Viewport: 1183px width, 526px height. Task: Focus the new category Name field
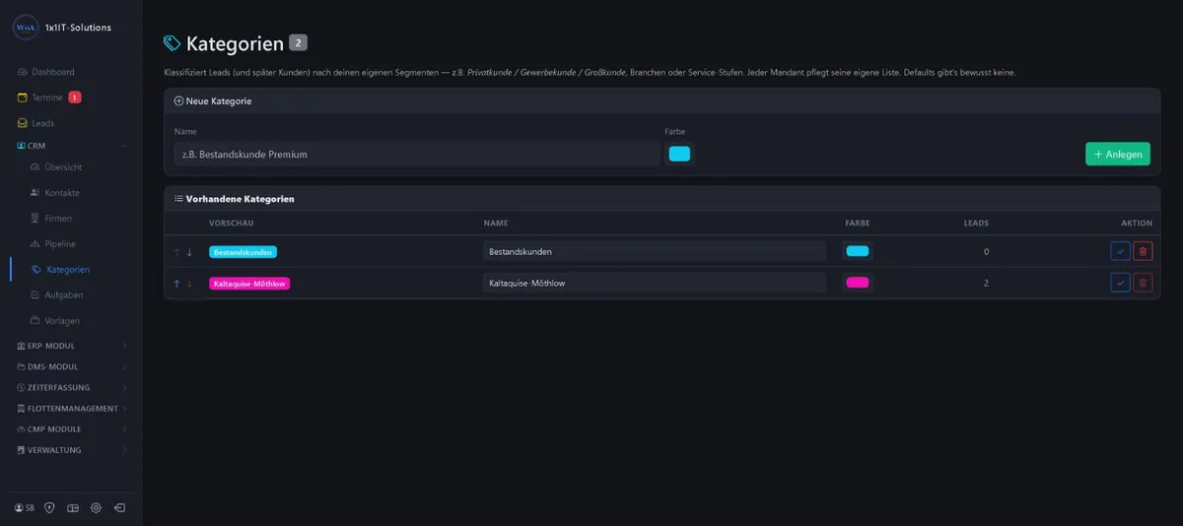coord(416,154)
